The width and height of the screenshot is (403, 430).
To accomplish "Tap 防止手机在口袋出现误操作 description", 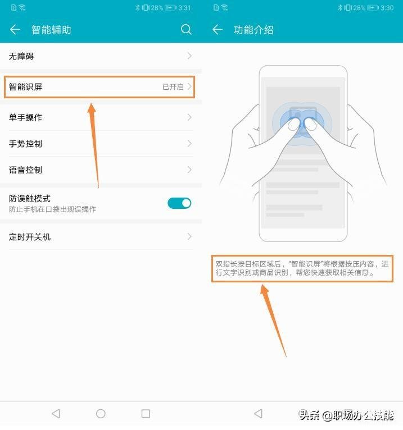I will pyautogui.click(x=52, y=209).
